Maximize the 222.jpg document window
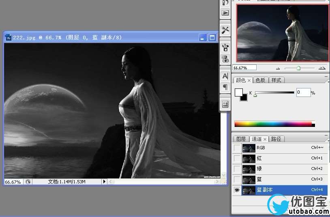This screenshot has height=217, width=330. [x=212, y=38]
